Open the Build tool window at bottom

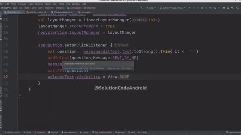(131, 132)
